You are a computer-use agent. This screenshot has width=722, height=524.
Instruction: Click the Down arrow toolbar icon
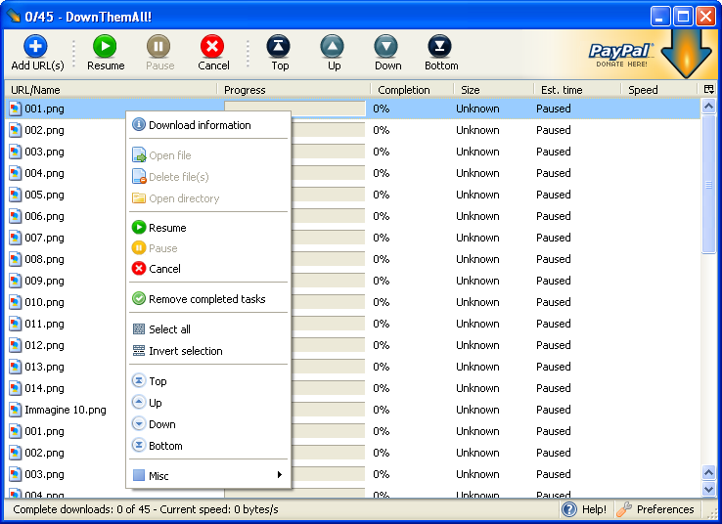click(x=386, y=46)
